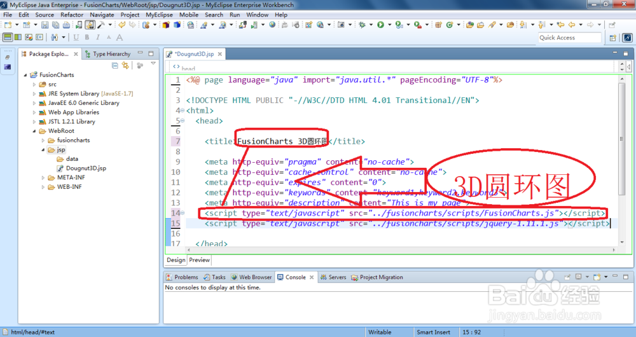636x337 pixels.
Task: Click the Save icon in the toolbar
Action: [45, 25]
